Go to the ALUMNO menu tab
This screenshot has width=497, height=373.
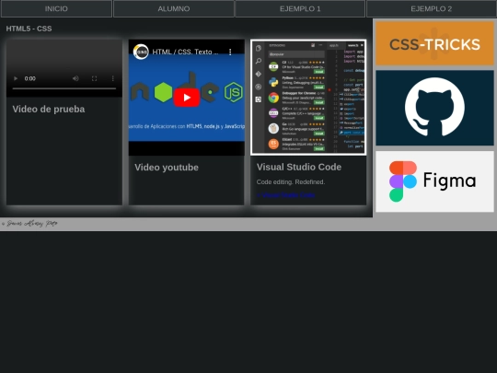[x=174, y=8]
